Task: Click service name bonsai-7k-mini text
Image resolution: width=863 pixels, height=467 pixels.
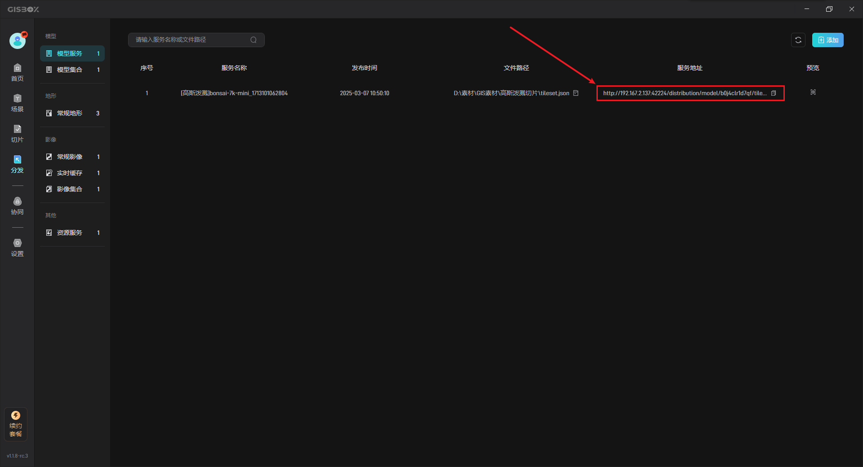Action: (234, 93)
